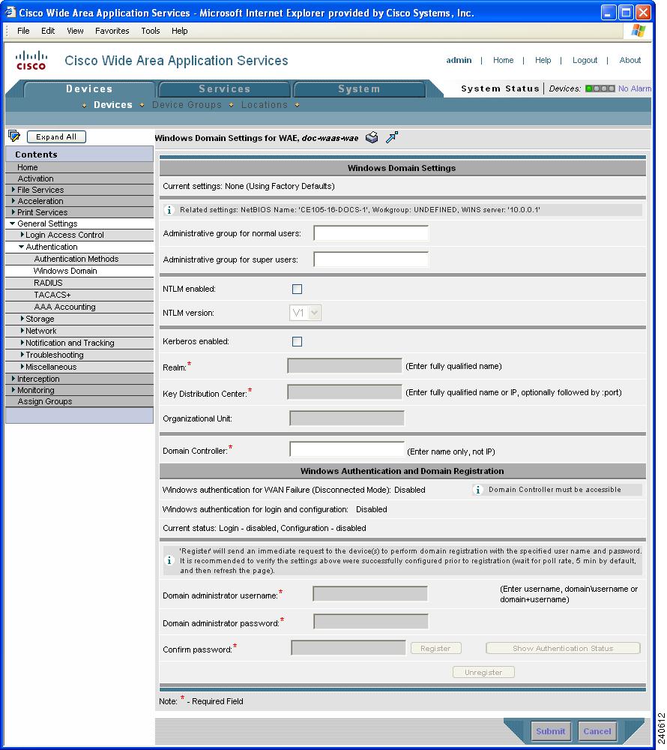This screenshot has width=667, height=750.
Task: Click the Register button
Action: point(435,648)
